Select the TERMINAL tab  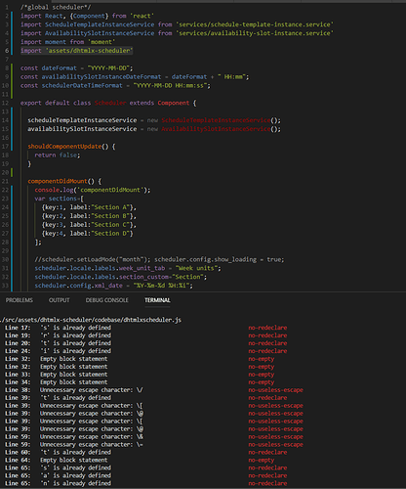click(x=157, y=300)
